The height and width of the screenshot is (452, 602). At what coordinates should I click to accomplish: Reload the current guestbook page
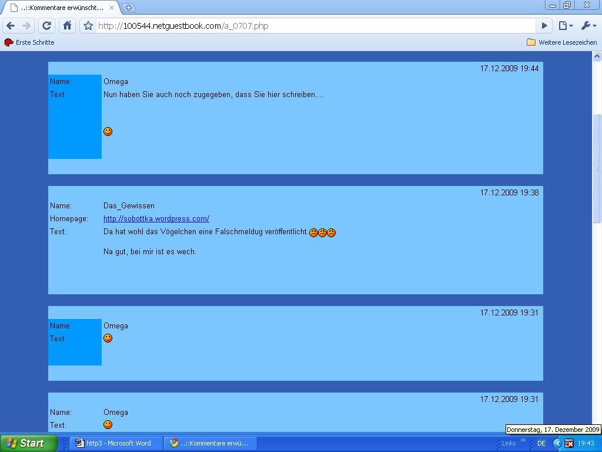click(47, 25)
